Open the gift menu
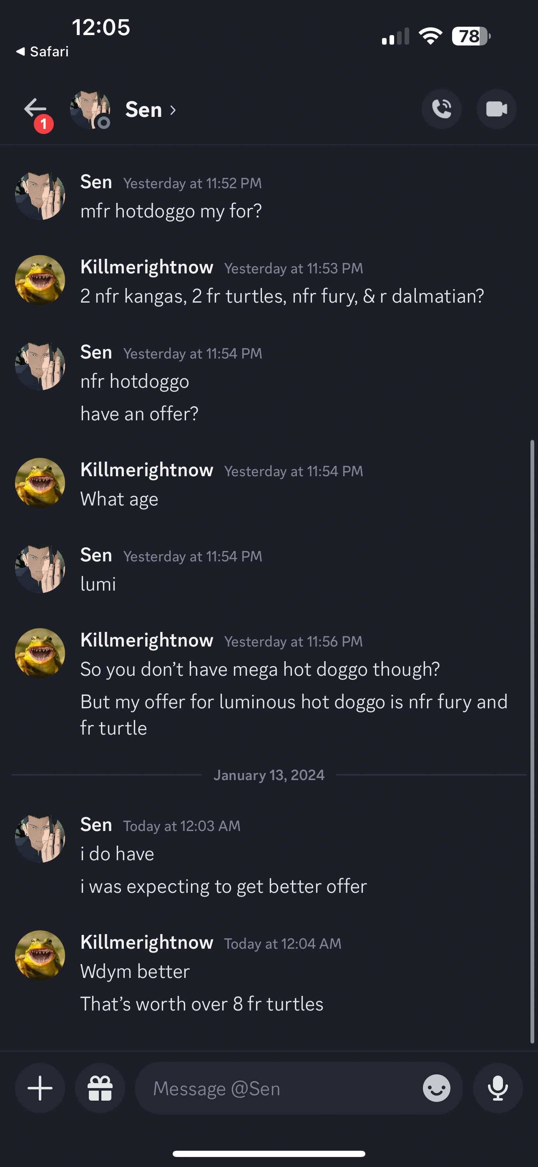This screenshot has height=1167, width=538. pyautogui.click(x=100, y=1089)
